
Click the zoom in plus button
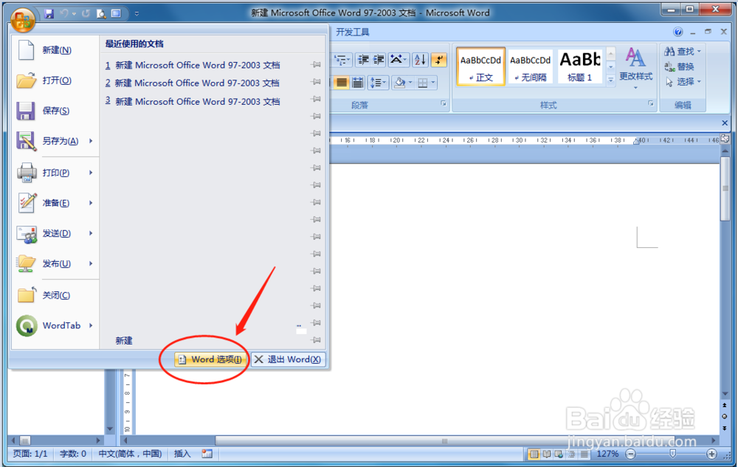click(711, 454)
